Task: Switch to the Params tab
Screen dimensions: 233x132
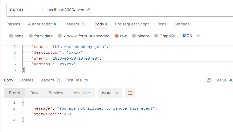Action: tap(13, 24)
